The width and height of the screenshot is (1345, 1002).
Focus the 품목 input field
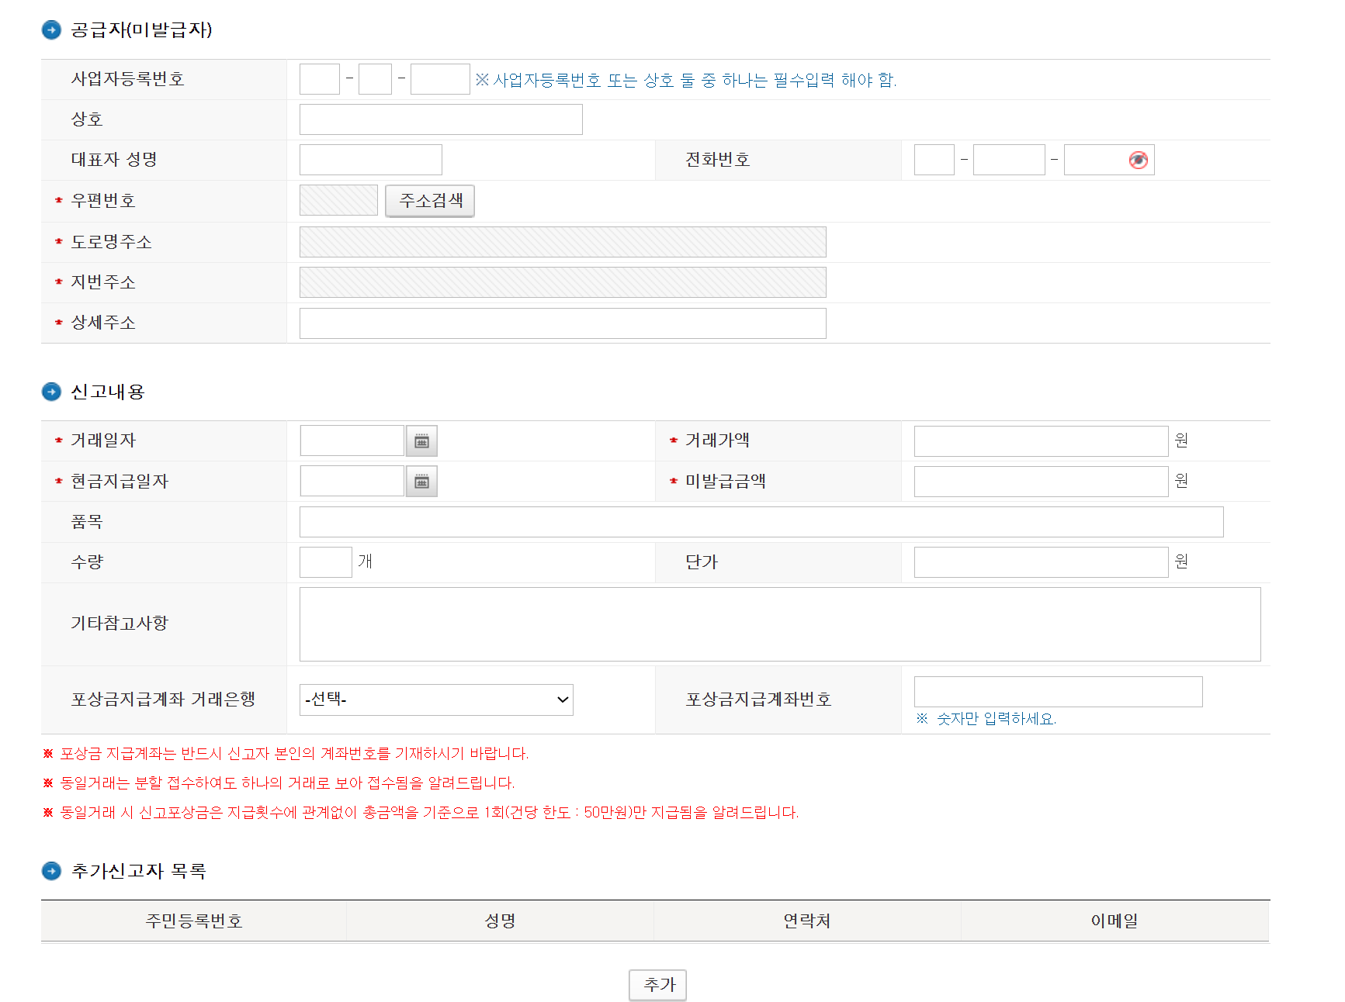coord(761,522)
